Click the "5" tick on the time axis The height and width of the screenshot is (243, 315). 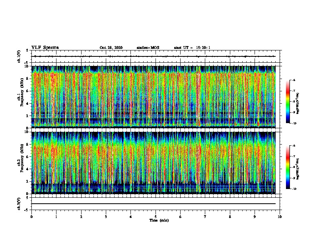[156, 217]
